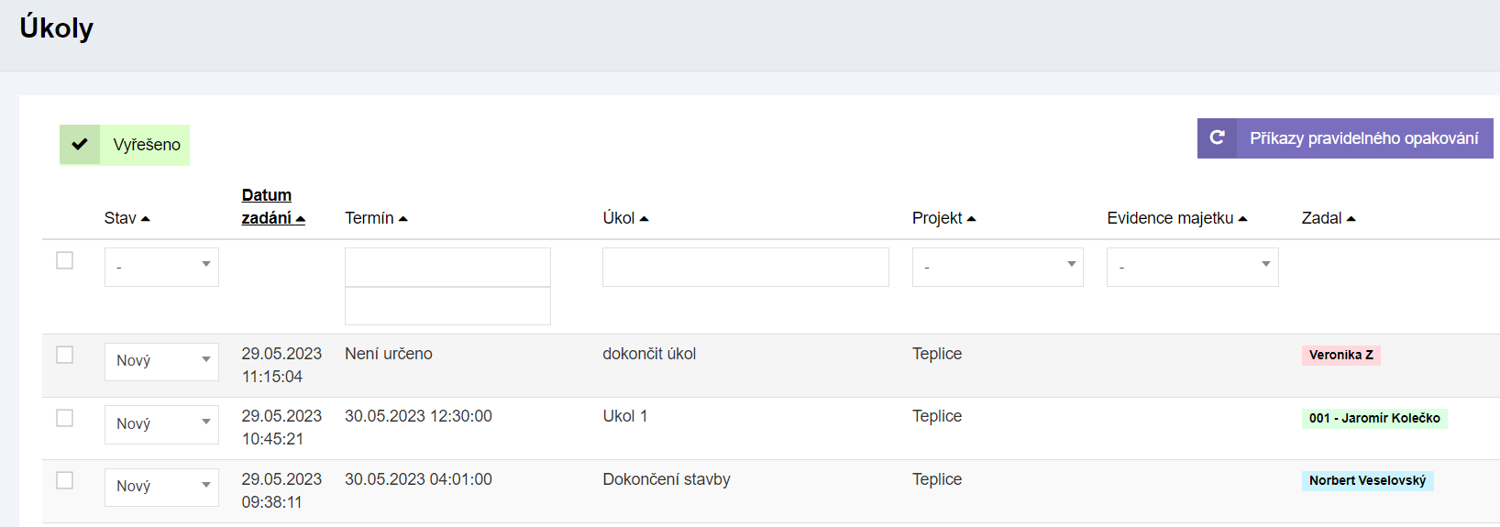Click the checkmark icon on Vyřešeno button

(80, 145)
